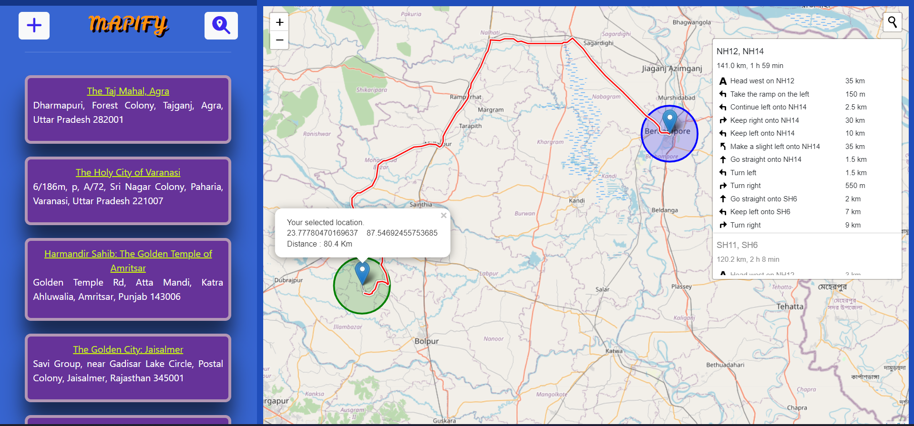Select Make a slight left onto NH14
914x426 pixels.
[x=775, y=147]
